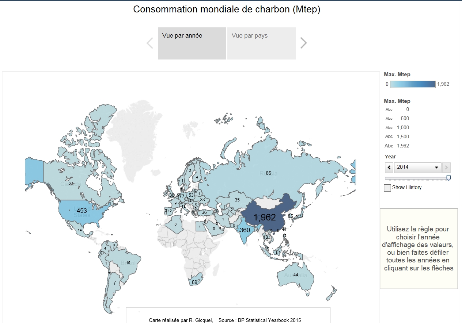The height and width of the screenshot is (323, 462).
Task: Click the "Carte réalisée par R. Gicquel" credit
Action: click(x=181, y=320)
